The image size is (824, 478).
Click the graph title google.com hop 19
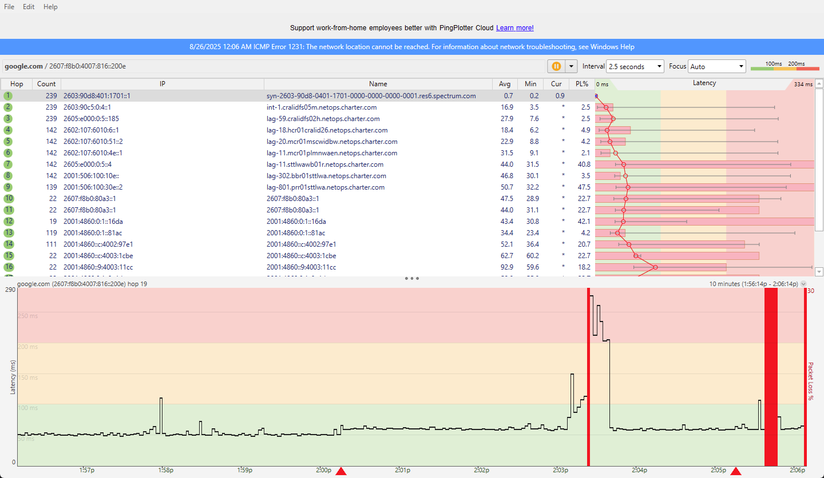tap(82, 284)
